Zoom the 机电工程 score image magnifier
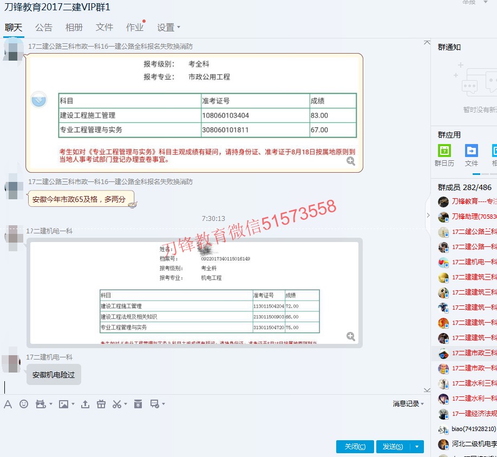497x457 pixels. click(351, 336)
